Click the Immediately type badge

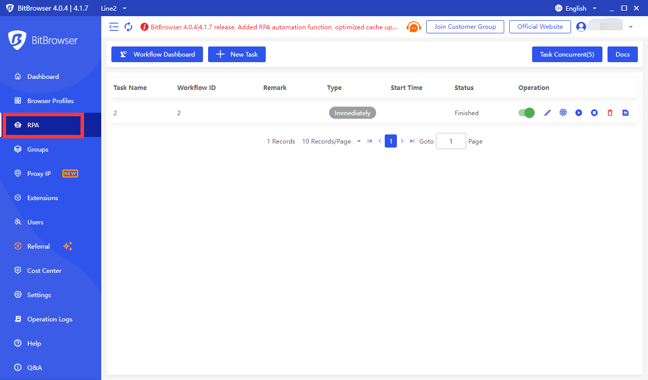(352, 113)
